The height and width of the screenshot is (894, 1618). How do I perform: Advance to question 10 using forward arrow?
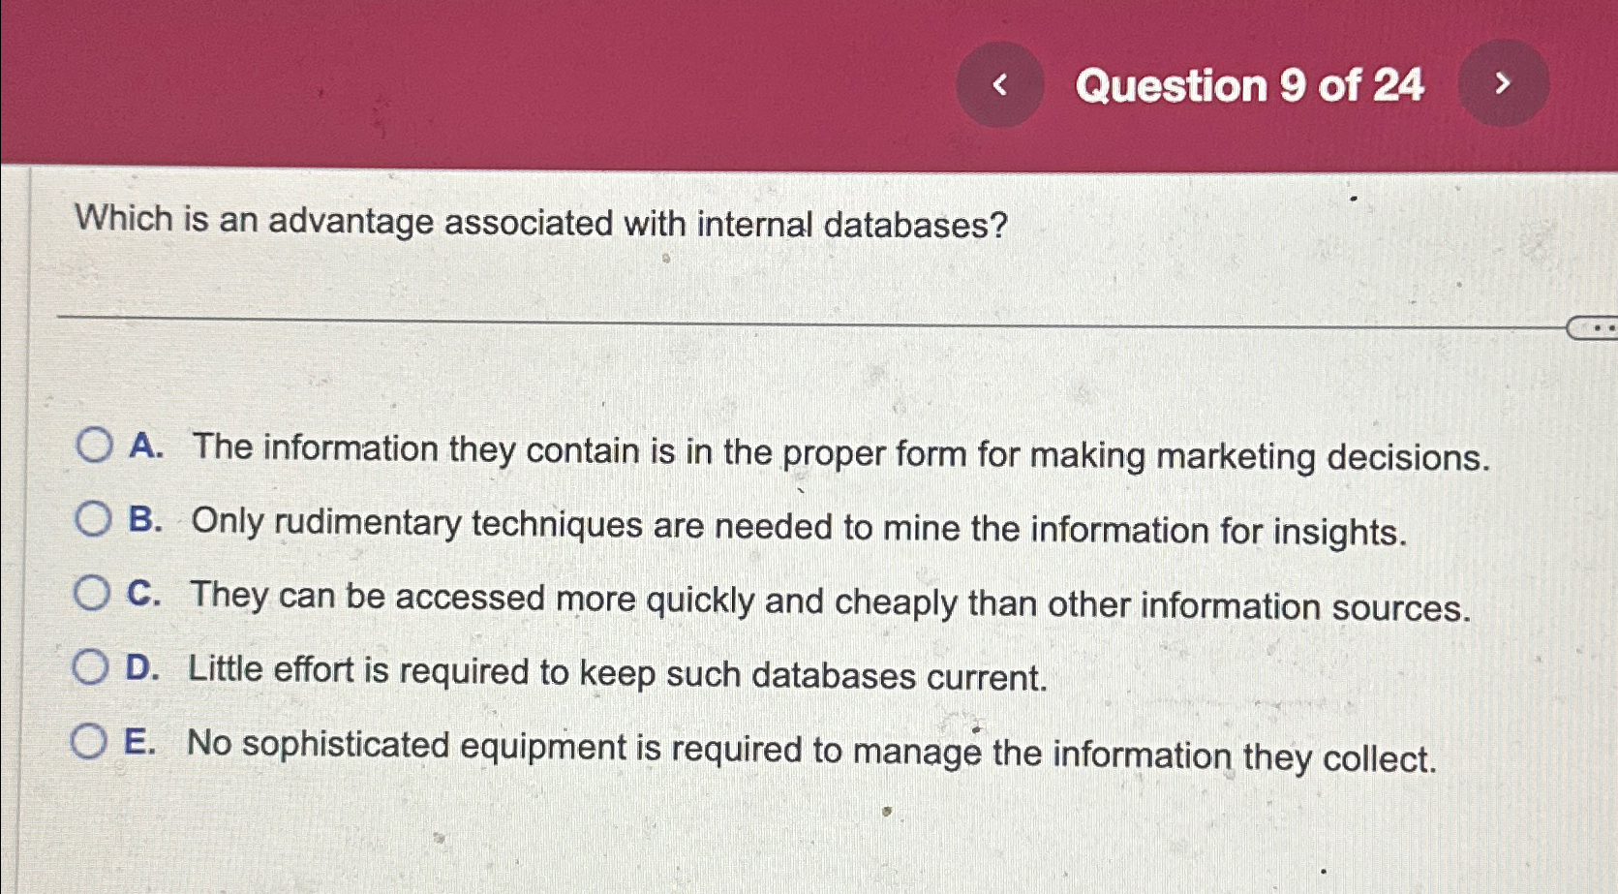click(1502, 85)
